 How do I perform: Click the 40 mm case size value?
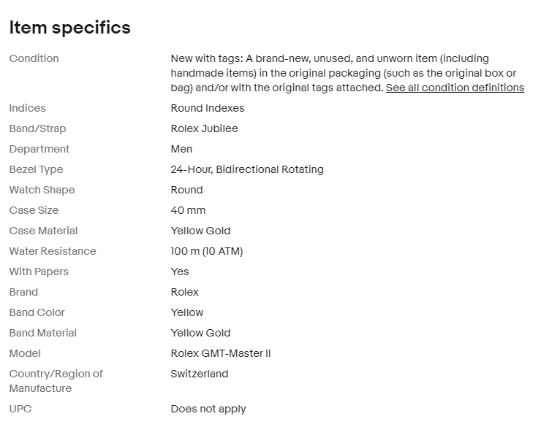[188, 210]
